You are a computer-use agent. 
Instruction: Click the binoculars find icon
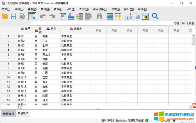[x=99, y=16]
